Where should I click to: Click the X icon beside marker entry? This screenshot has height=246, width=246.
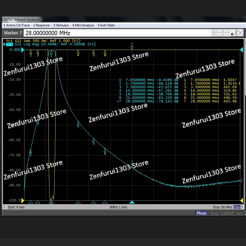point(240,33)
